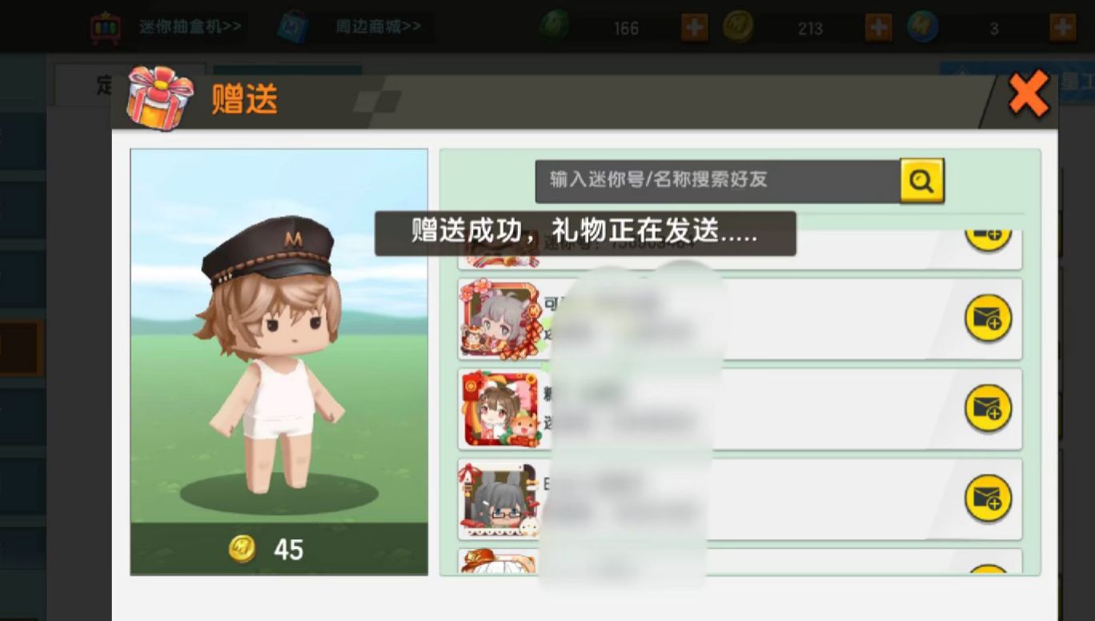Click the 周边商城 shopping bag icon

point(292,27)
